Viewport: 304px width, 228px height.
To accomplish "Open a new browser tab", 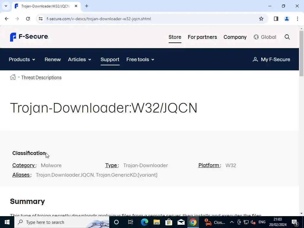I will 87,6.
